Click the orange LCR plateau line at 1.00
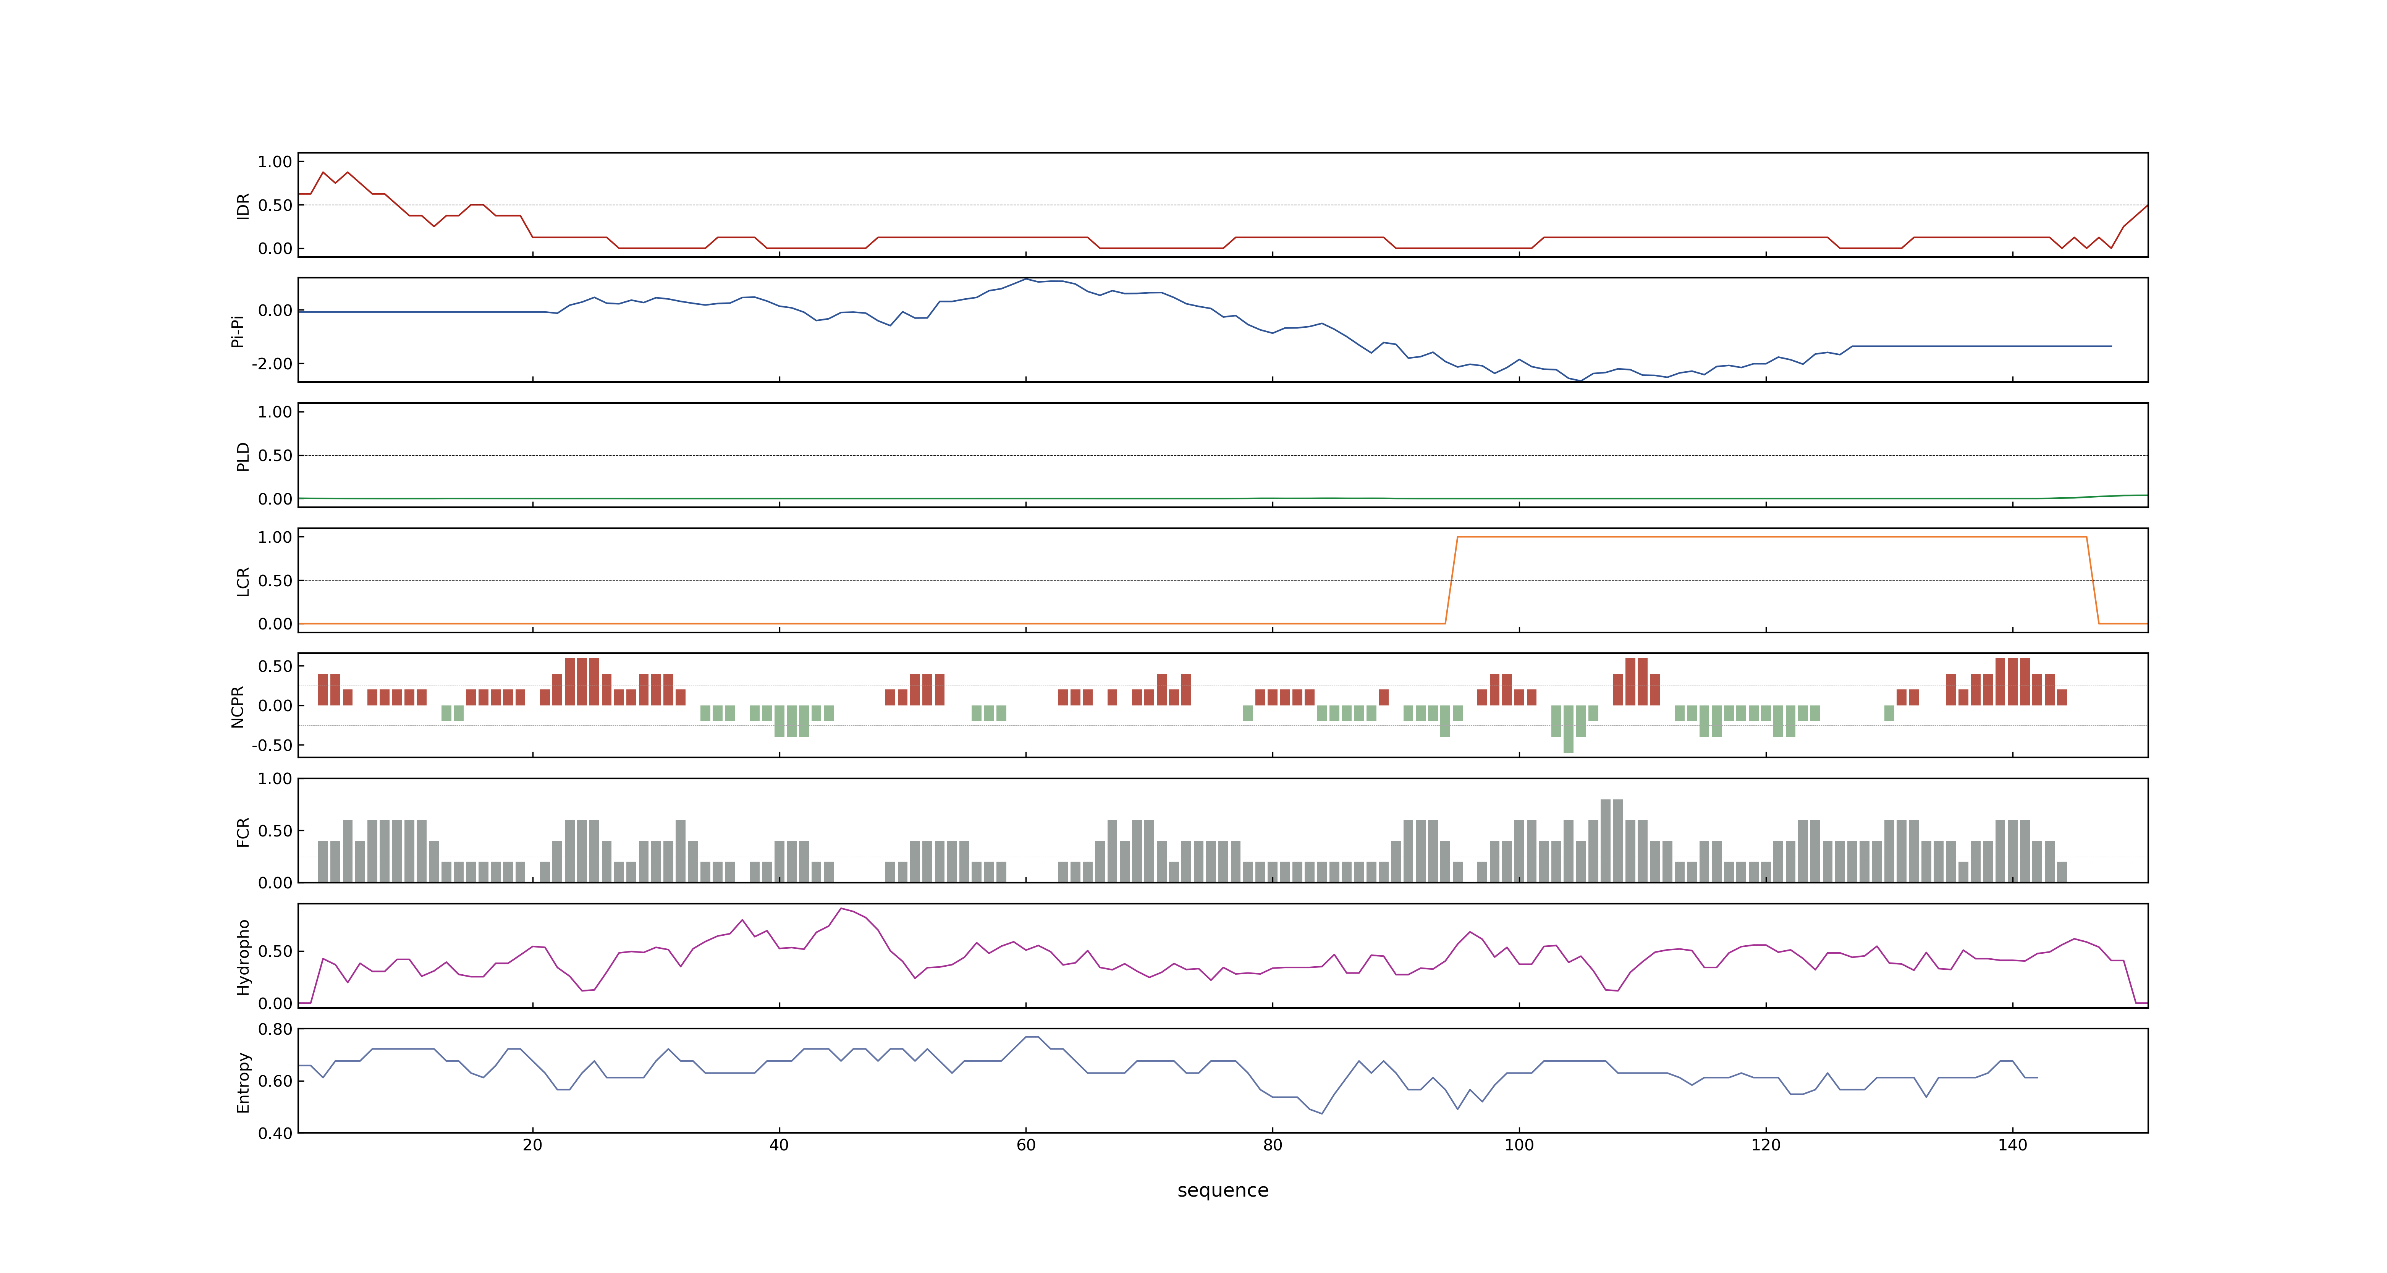Screen dimensions: 2387x1273 coord(1772,537)
